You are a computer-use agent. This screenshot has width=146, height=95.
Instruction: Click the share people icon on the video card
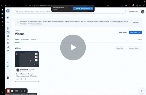click(x=36, y=54)
